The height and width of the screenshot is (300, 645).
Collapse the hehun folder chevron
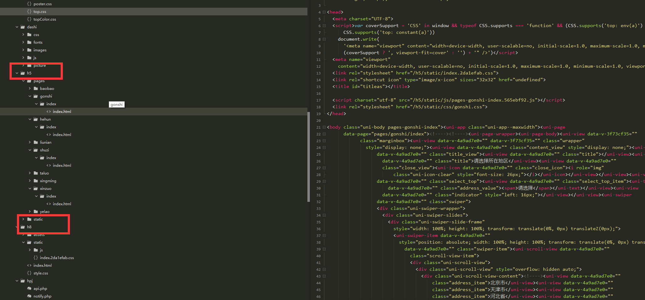pyautogui.click(x=30, y=119)
